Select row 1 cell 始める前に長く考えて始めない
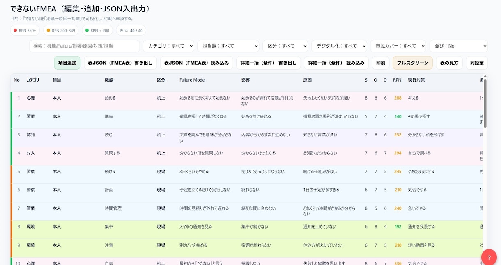Image resolution: width=501 pixels, height=265 pixels. coord(205,98)
